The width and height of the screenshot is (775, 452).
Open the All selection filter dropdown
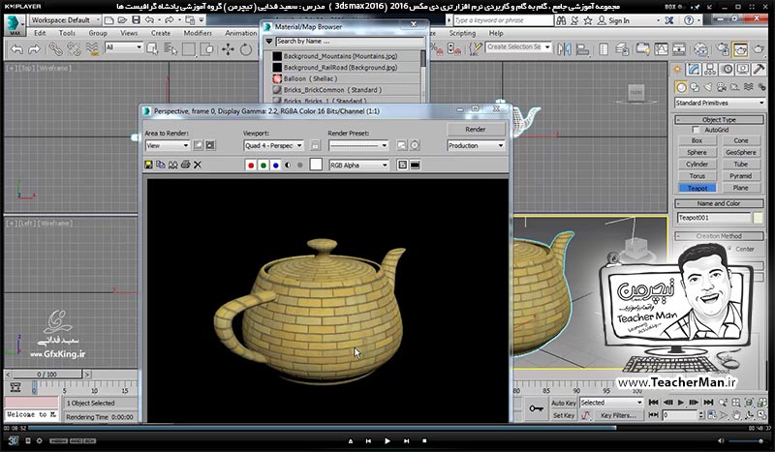point(124,47)
